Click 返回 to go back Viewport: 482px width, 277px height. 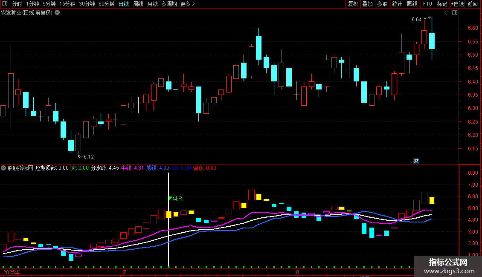click(473, 4)
